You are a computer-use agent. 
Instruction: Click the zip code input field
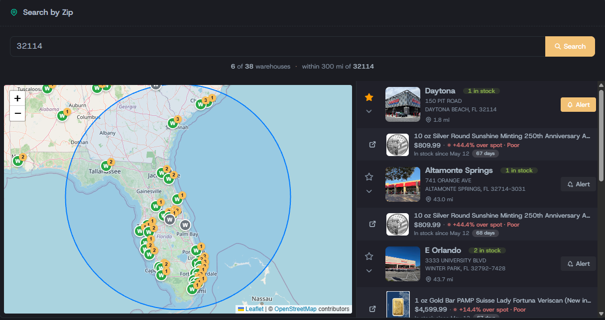[278, 46]
